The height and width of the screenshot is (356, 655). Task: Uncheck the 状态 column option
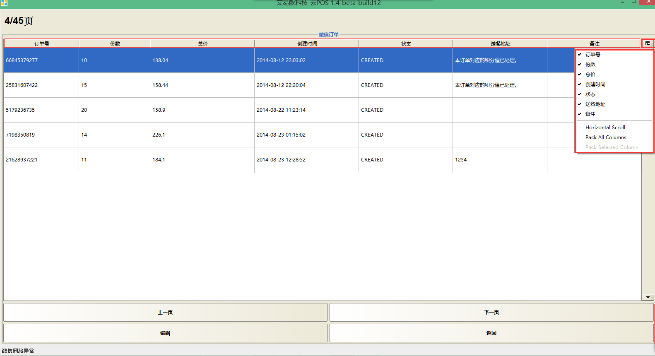pyautogui.click(x=590, y=94)
